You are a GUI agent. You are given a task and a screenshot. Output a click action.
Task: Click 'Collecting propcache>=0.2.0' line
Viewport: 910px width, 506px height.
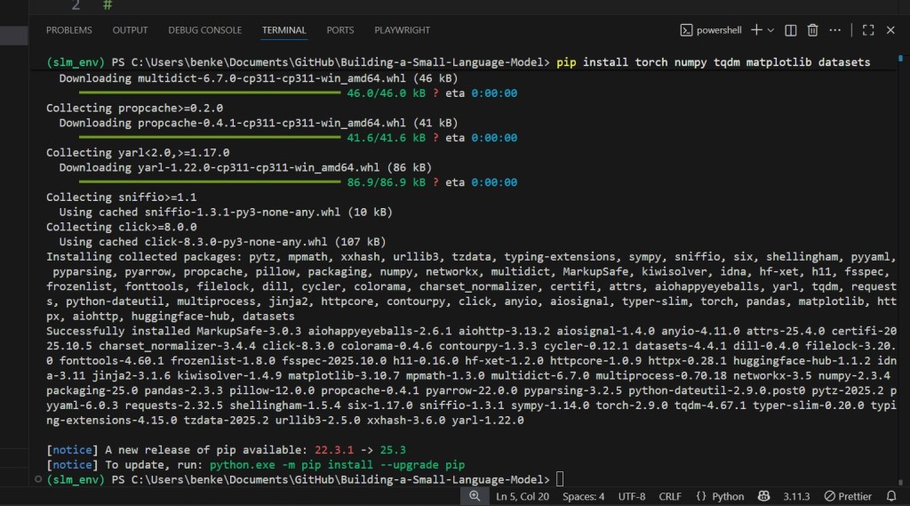[135, 108]
